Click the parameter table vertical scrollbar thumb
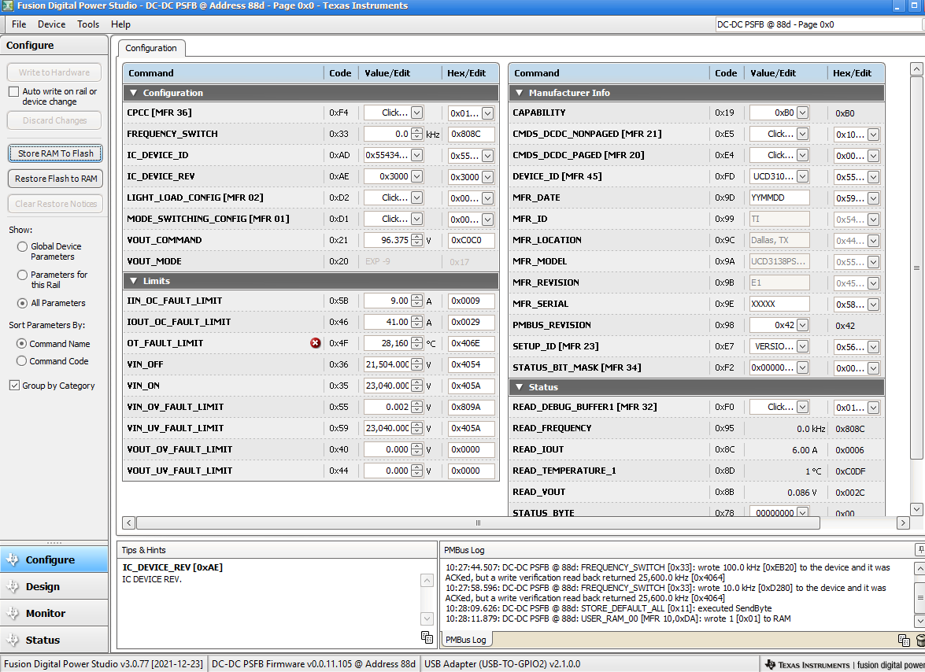The width and height of the screenshot is (925, 672). (x=916, y=268)
